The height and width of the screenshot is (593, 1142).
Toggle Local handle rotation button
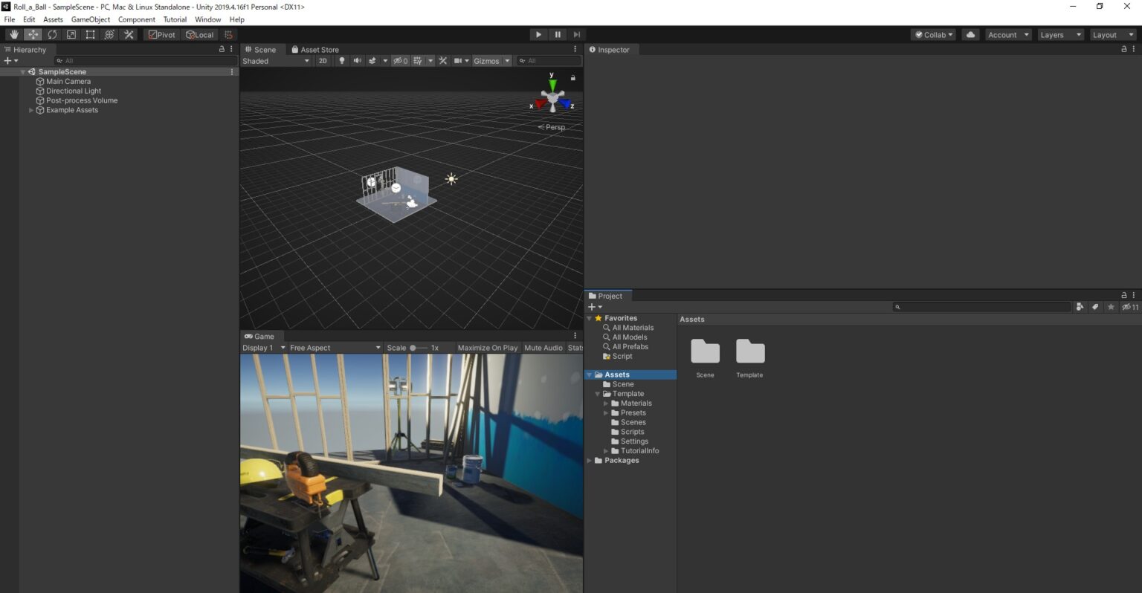coord(200,35)
